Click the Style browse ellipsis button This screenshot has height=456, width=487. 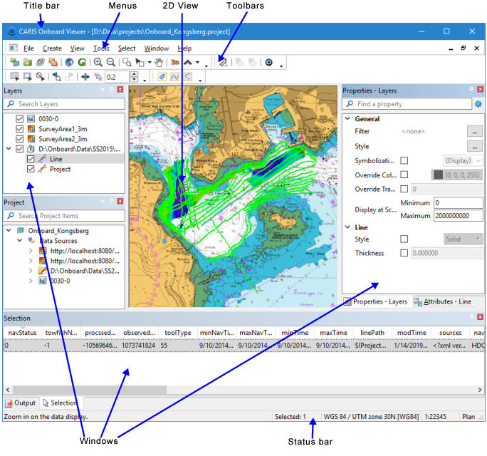point(474,146)
